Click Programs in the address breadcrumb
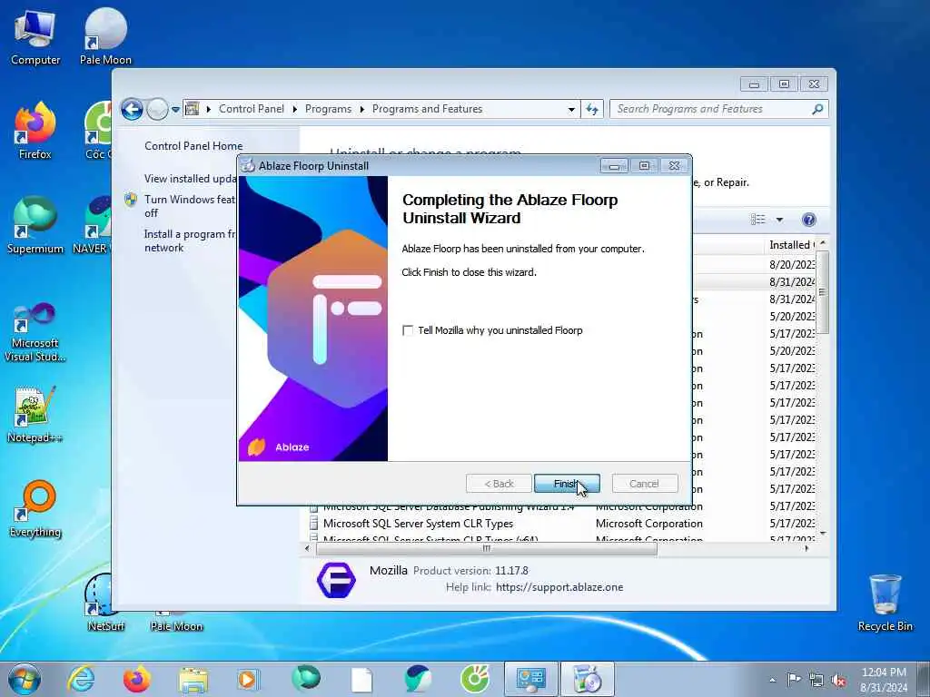 [x=328, y=109]
